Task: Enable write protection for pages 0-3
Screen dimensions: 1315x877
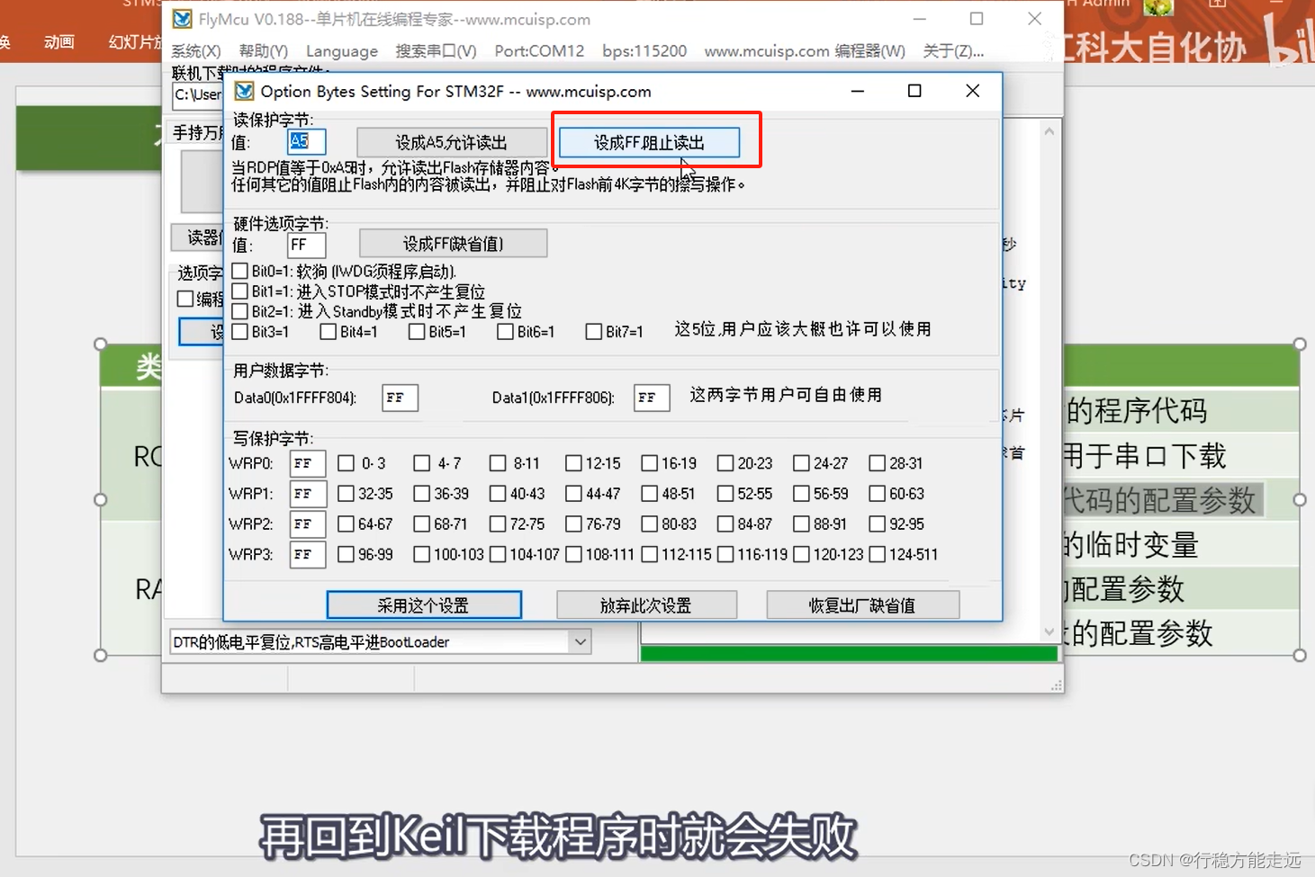Action: 346,463
